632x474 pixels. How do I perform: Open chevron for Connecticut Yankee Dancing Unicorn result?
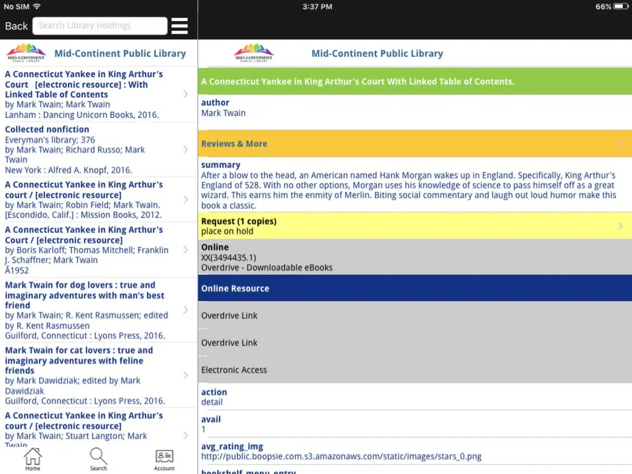[x=185, y=94]
